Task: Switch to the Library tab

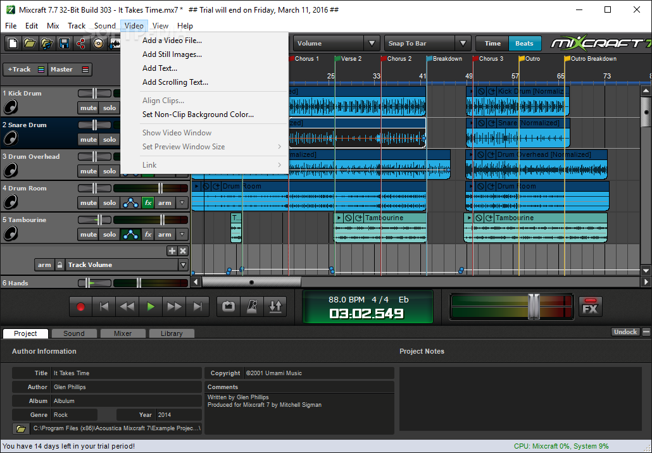Action: point(172,333)
